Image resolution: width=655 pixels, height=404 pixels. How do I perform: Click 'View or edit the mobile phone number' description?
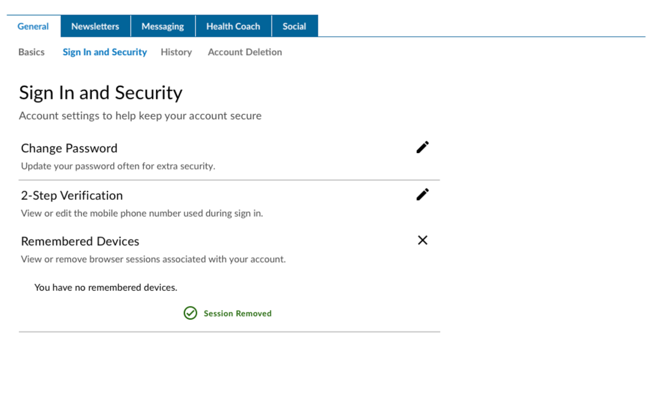pos(142,213)
